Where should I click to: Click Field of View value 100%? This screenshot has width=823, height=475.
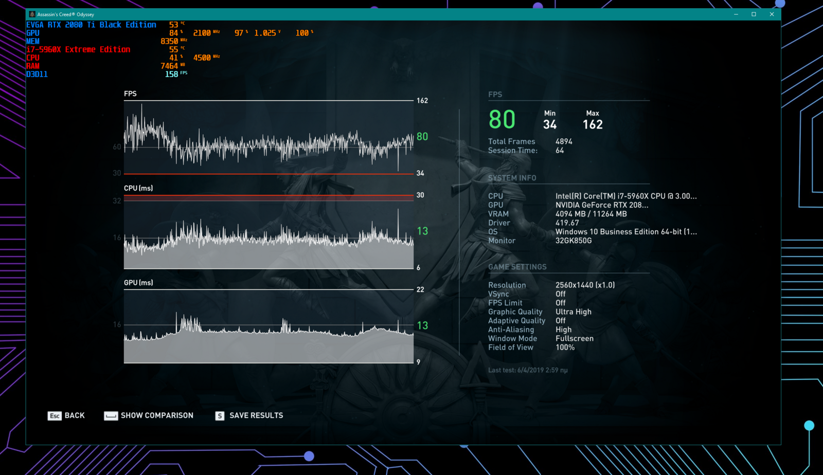pos(565,348)
